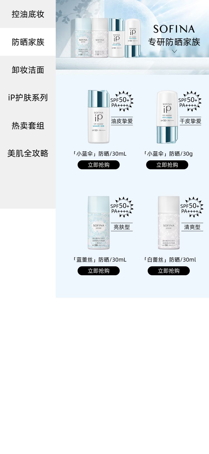This screenshot has height=454, width=209.
Task: Open the iP护肤系列 category
Action: (x=28, y=98)
